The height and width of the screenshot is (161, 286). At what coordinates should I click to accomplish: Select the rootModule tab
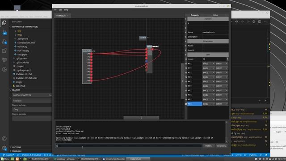point(61,16)
